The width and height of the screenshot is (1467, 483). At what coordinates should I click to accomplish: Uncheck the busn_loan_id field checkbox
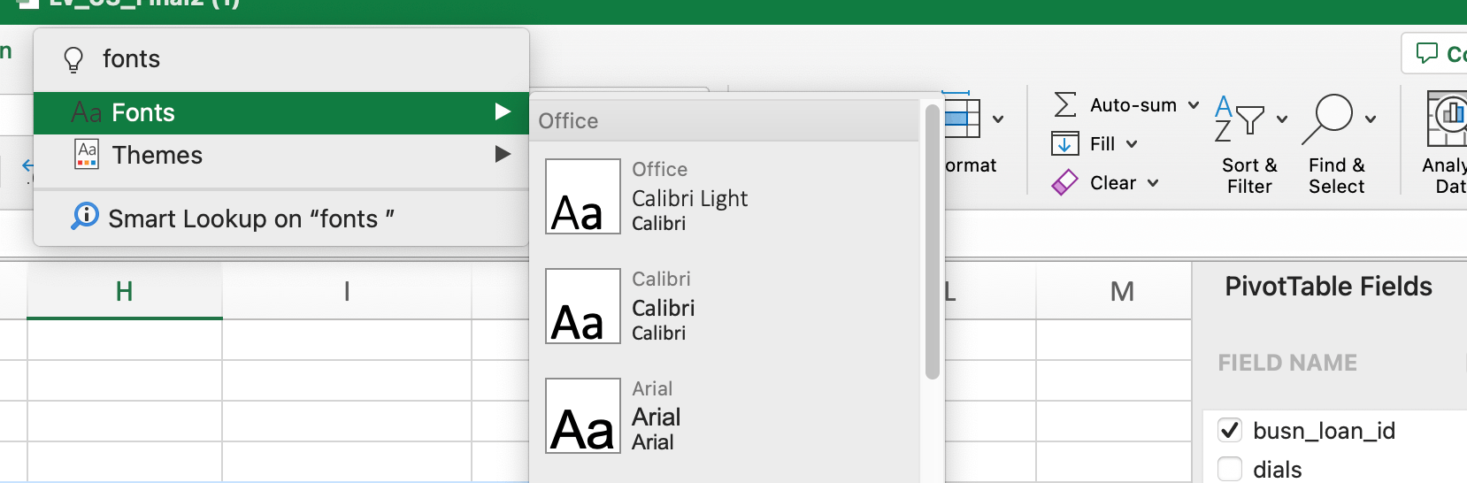[x=1230, y=431]
